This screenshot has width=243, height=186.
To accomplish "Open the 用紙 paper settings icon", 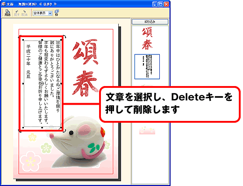I will [x=7, y=13].
